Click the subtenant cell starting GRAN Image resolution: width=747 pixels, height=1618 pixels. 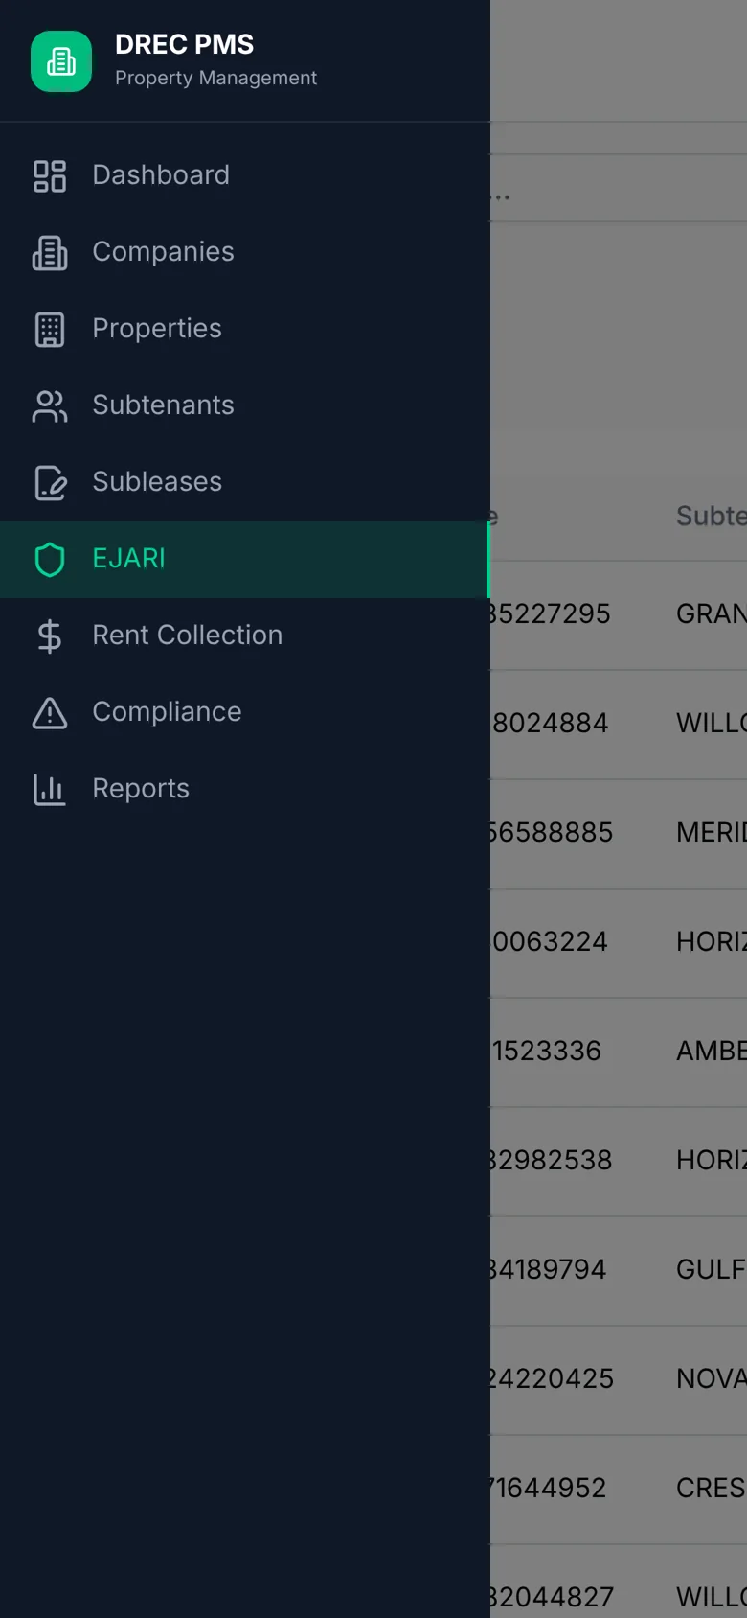pos(711,614)
